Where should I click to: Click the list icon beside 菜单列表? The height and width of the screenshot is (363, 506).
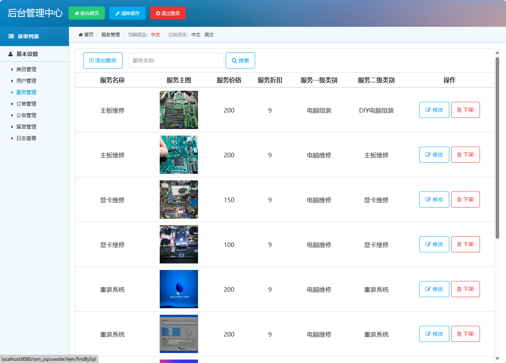11,36
